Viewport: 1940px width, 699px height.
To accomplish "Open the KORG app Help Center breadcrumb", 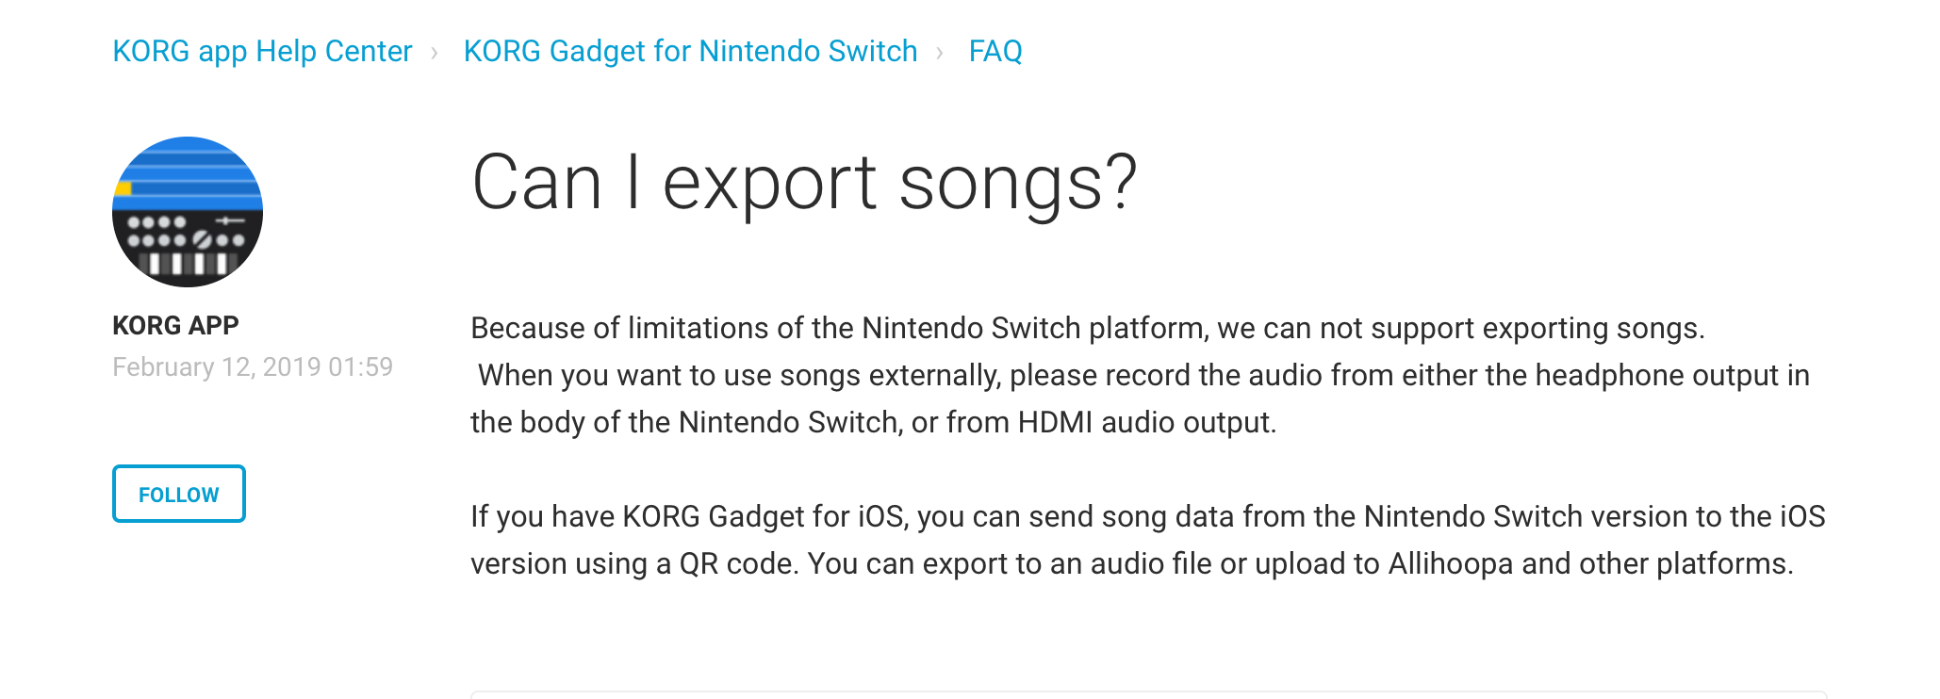I will click(262, 51).
